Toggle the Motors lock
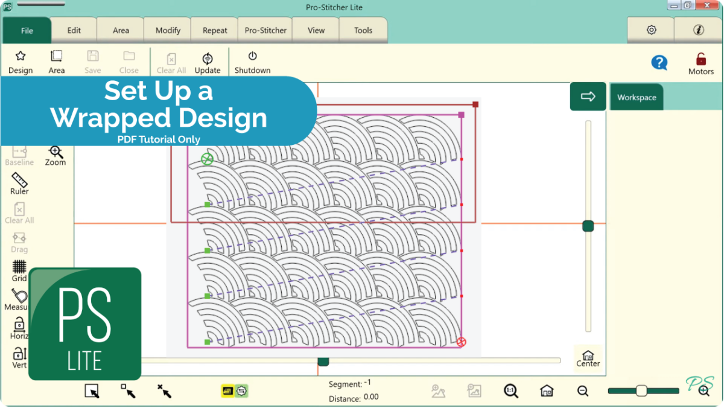Image resolution: width=724 pixels, height=408 pixels. tap(701, 63)
